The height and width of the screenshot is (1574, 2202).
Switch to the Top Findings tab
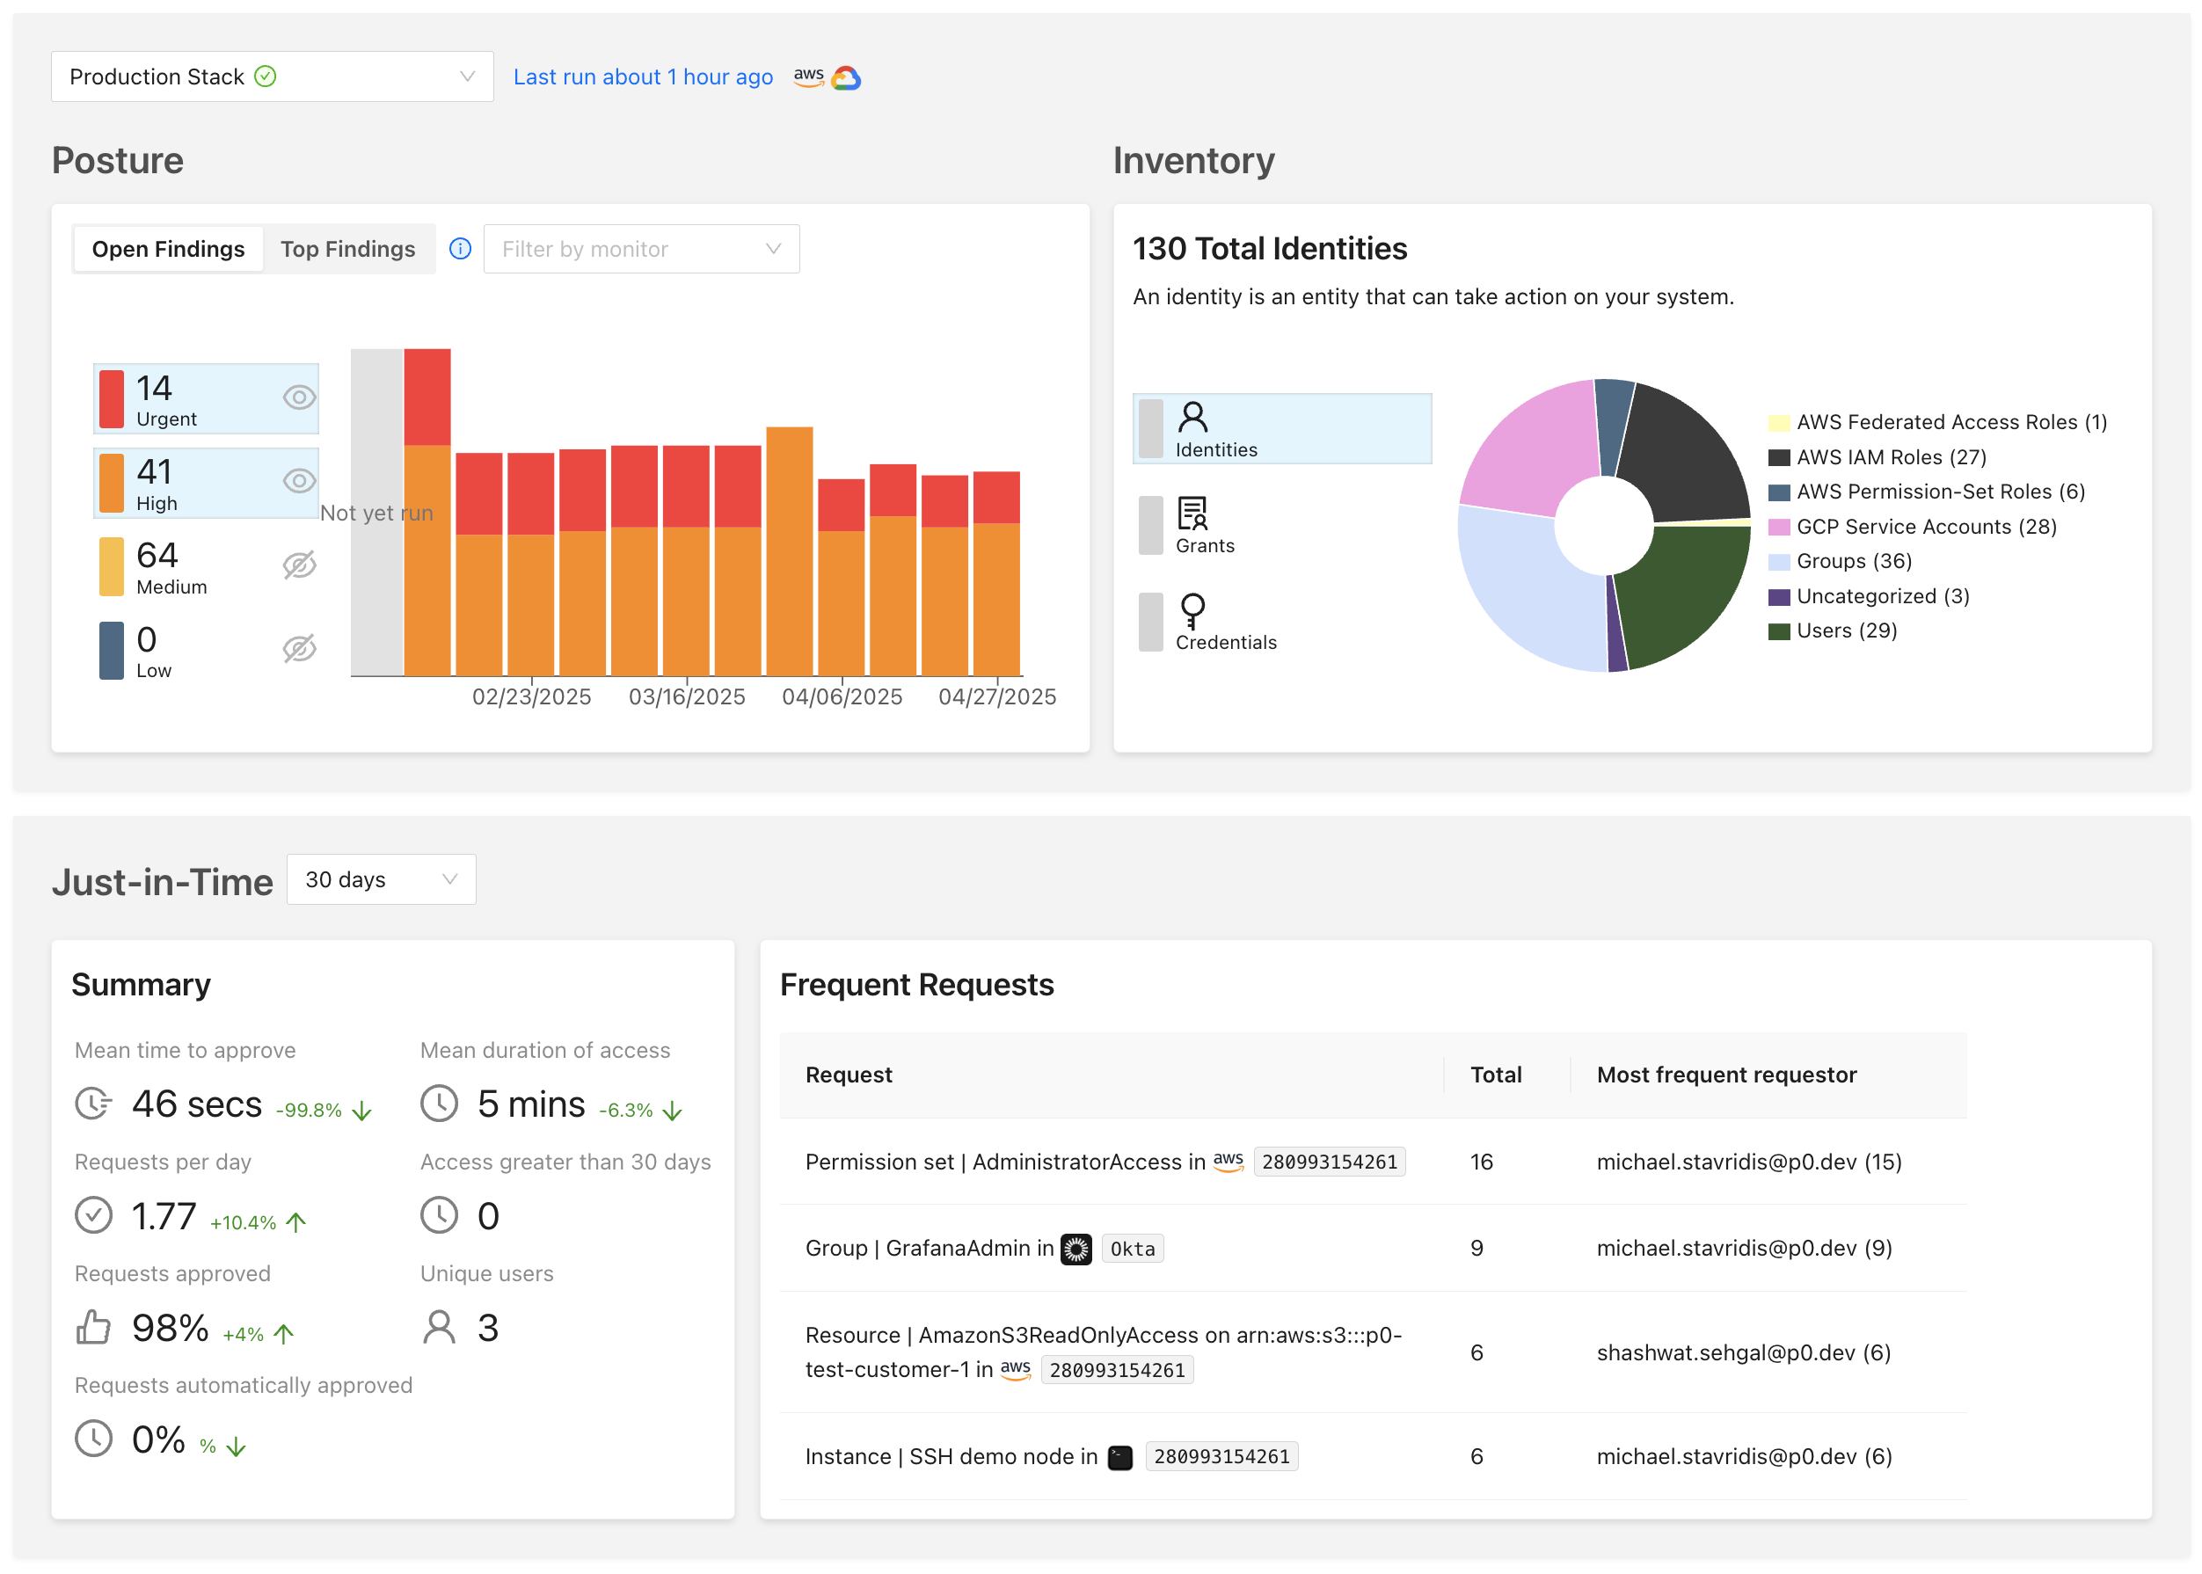click(x=348, y=248)
